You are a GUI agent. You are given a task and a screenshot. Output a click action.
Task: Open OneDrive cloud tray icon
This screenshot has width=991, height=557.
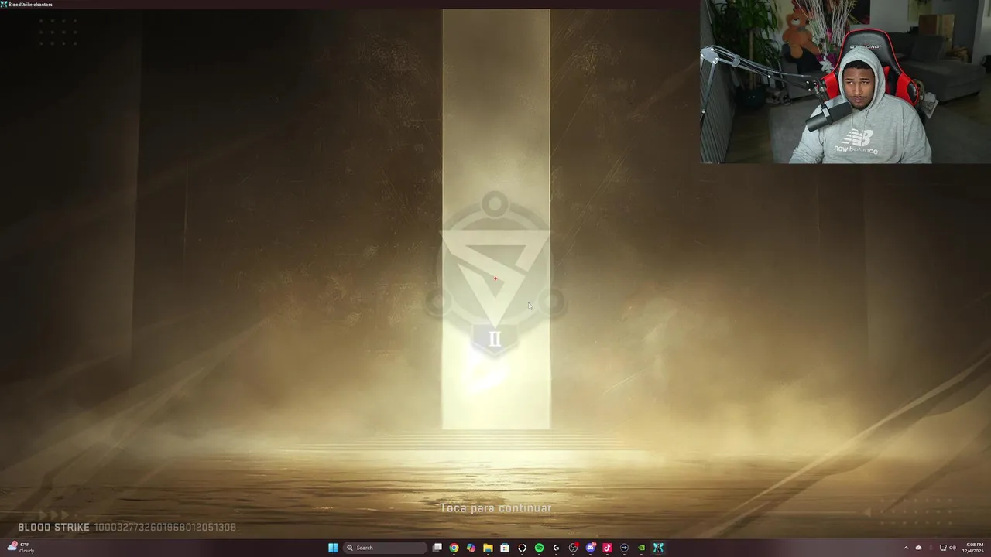pos(919,548)
